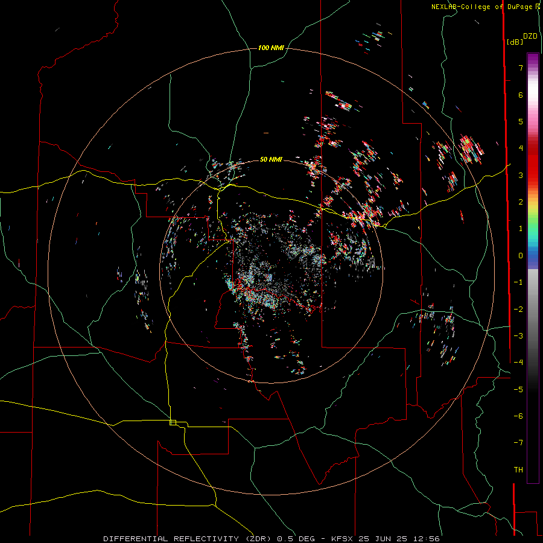Click the small yellow square marker on the highway
The width and height of the screenshot is (543, 543).
tap(173, 422)
